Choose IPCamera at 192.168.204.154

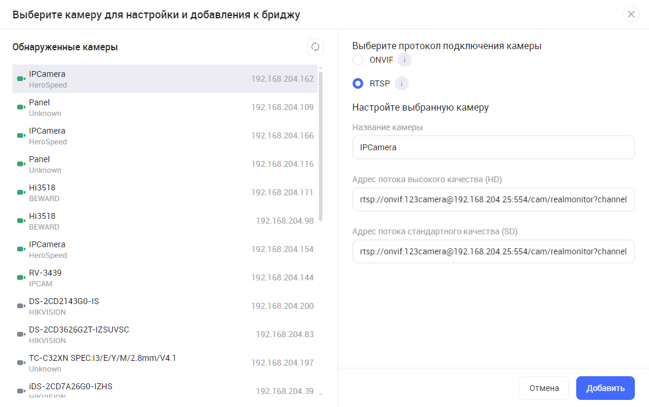pyautogui.click(x=165, y=249)
